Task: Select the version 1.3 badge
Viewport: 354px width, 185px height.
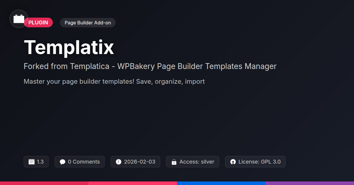Action: [x=36, y=162]
